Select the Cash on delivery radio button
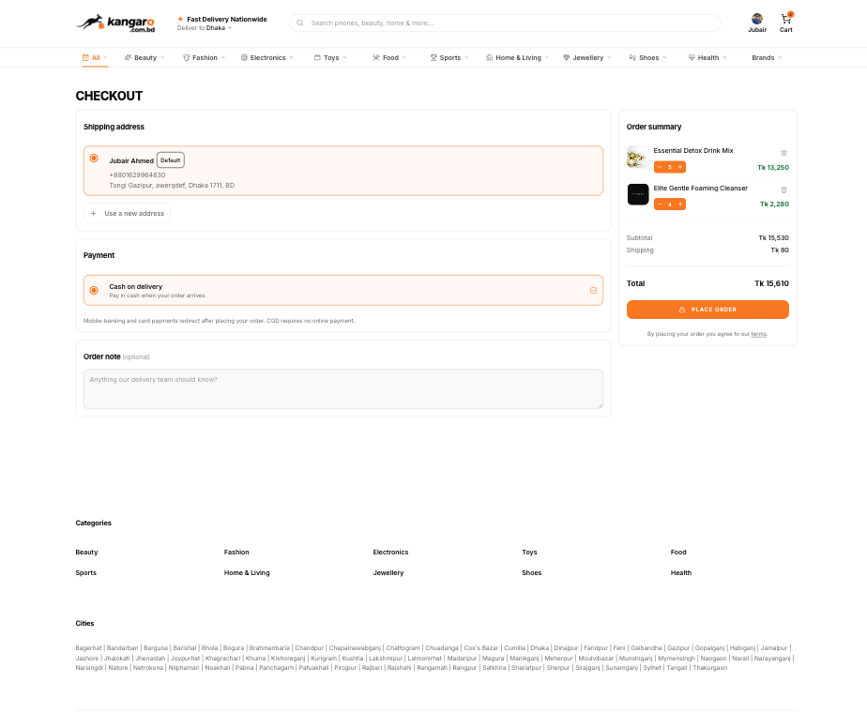This screenshot has height=728, width=867. pos(94,290)
